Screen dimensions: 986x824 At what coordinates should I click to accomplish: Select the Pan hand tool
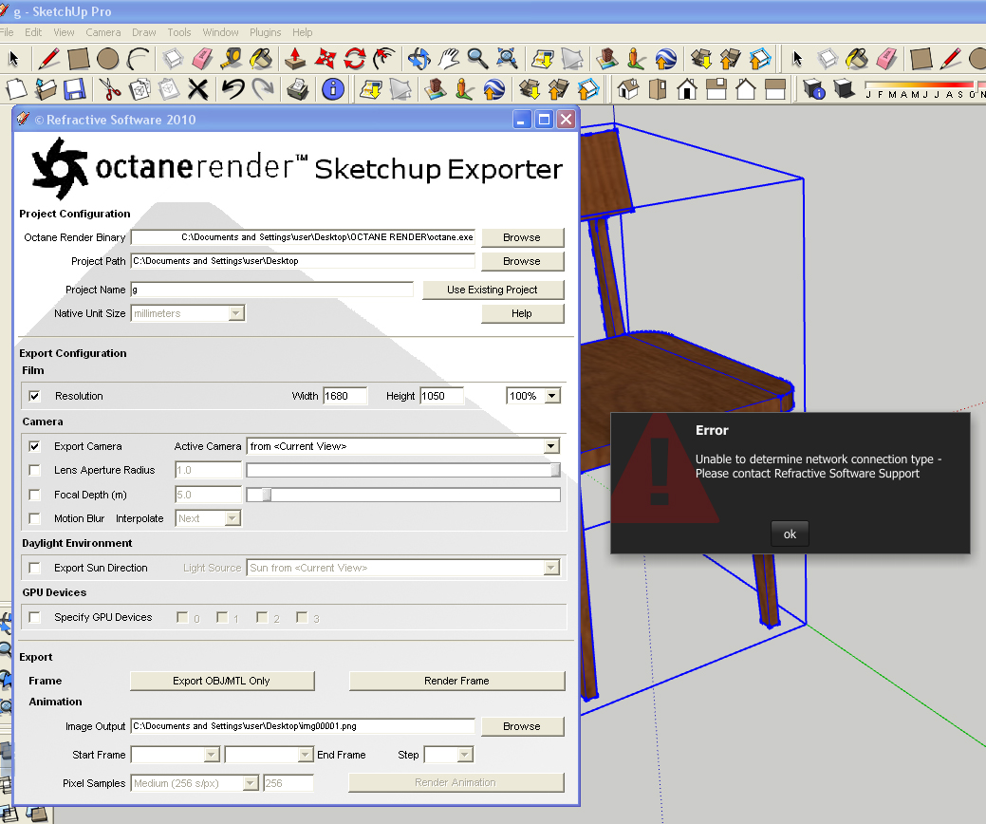click(x=448, y=59)
